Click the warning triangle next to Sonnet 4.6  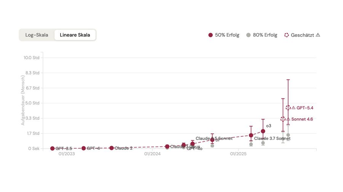288,119
